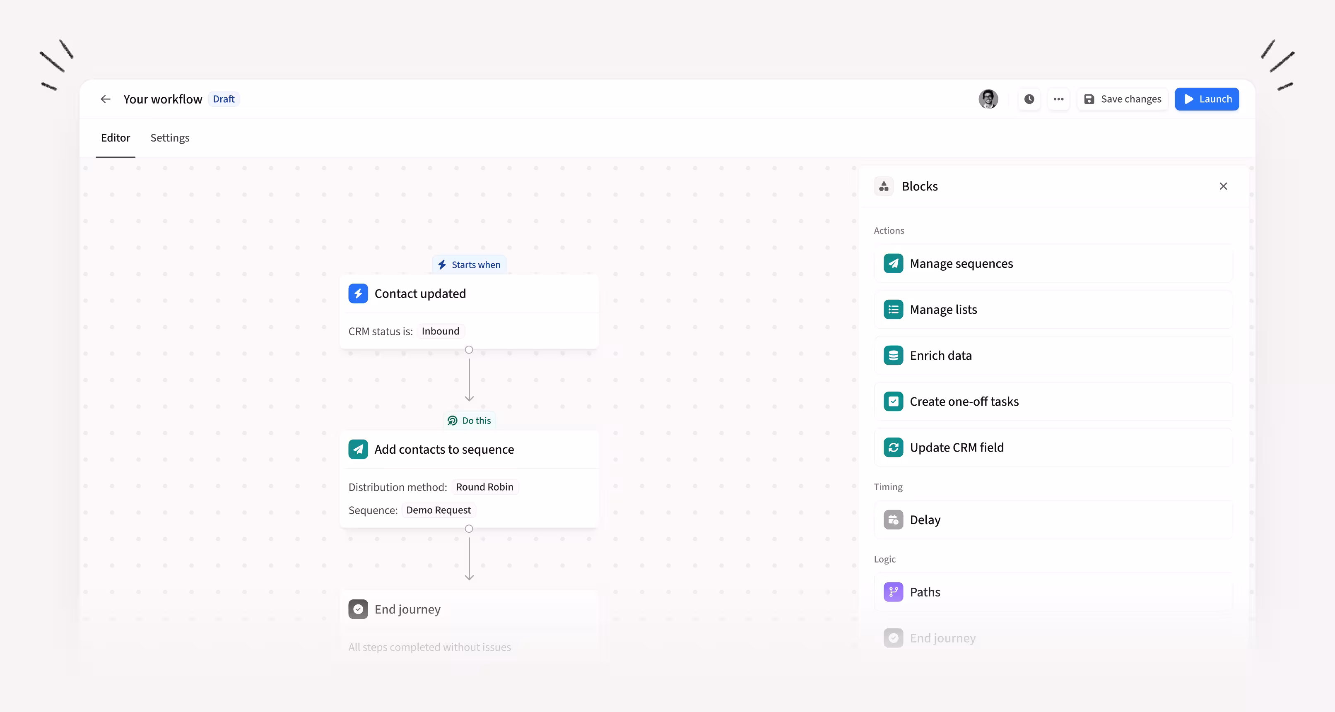Switch to the Settings tab

tap(169, 138)
